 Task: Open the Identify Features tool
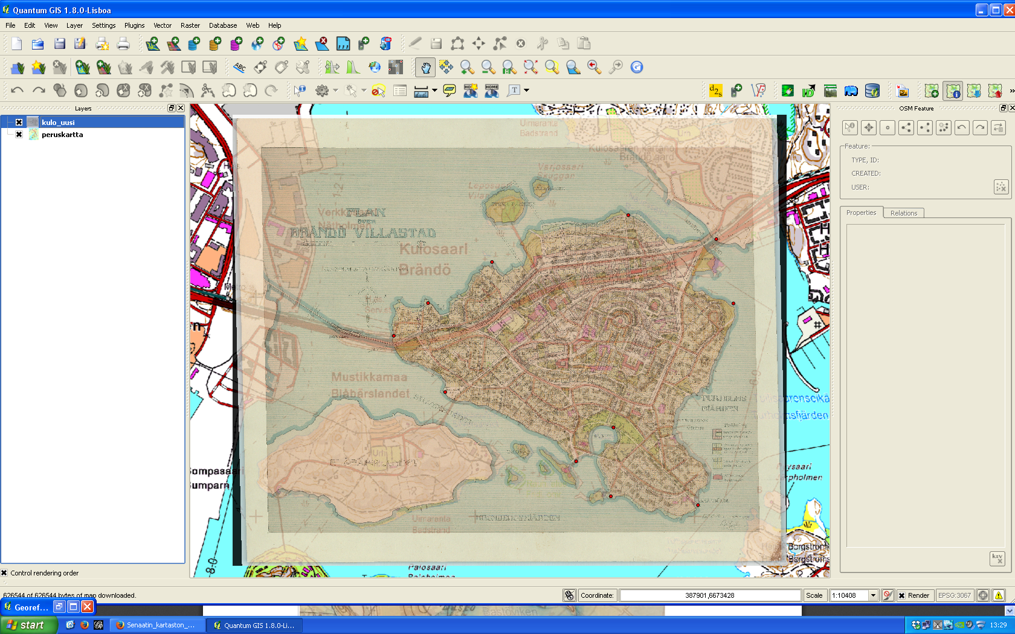pos(300,91)
